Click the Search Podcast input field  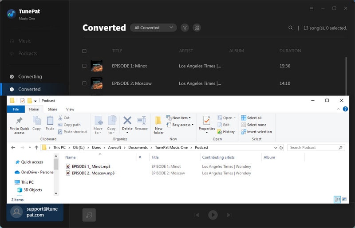point(313,147)
